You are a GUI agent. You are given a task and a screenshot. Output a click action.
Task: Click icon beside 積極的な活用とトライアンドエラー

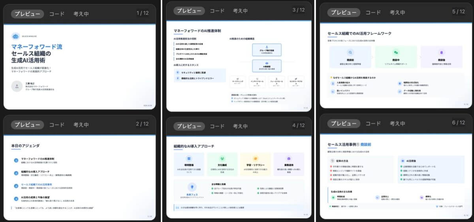click(x=178, y=78)
